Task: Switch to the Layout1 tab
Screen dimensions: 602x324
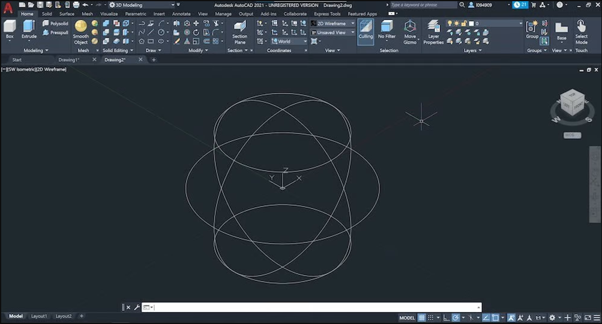Action: [39, 316]
